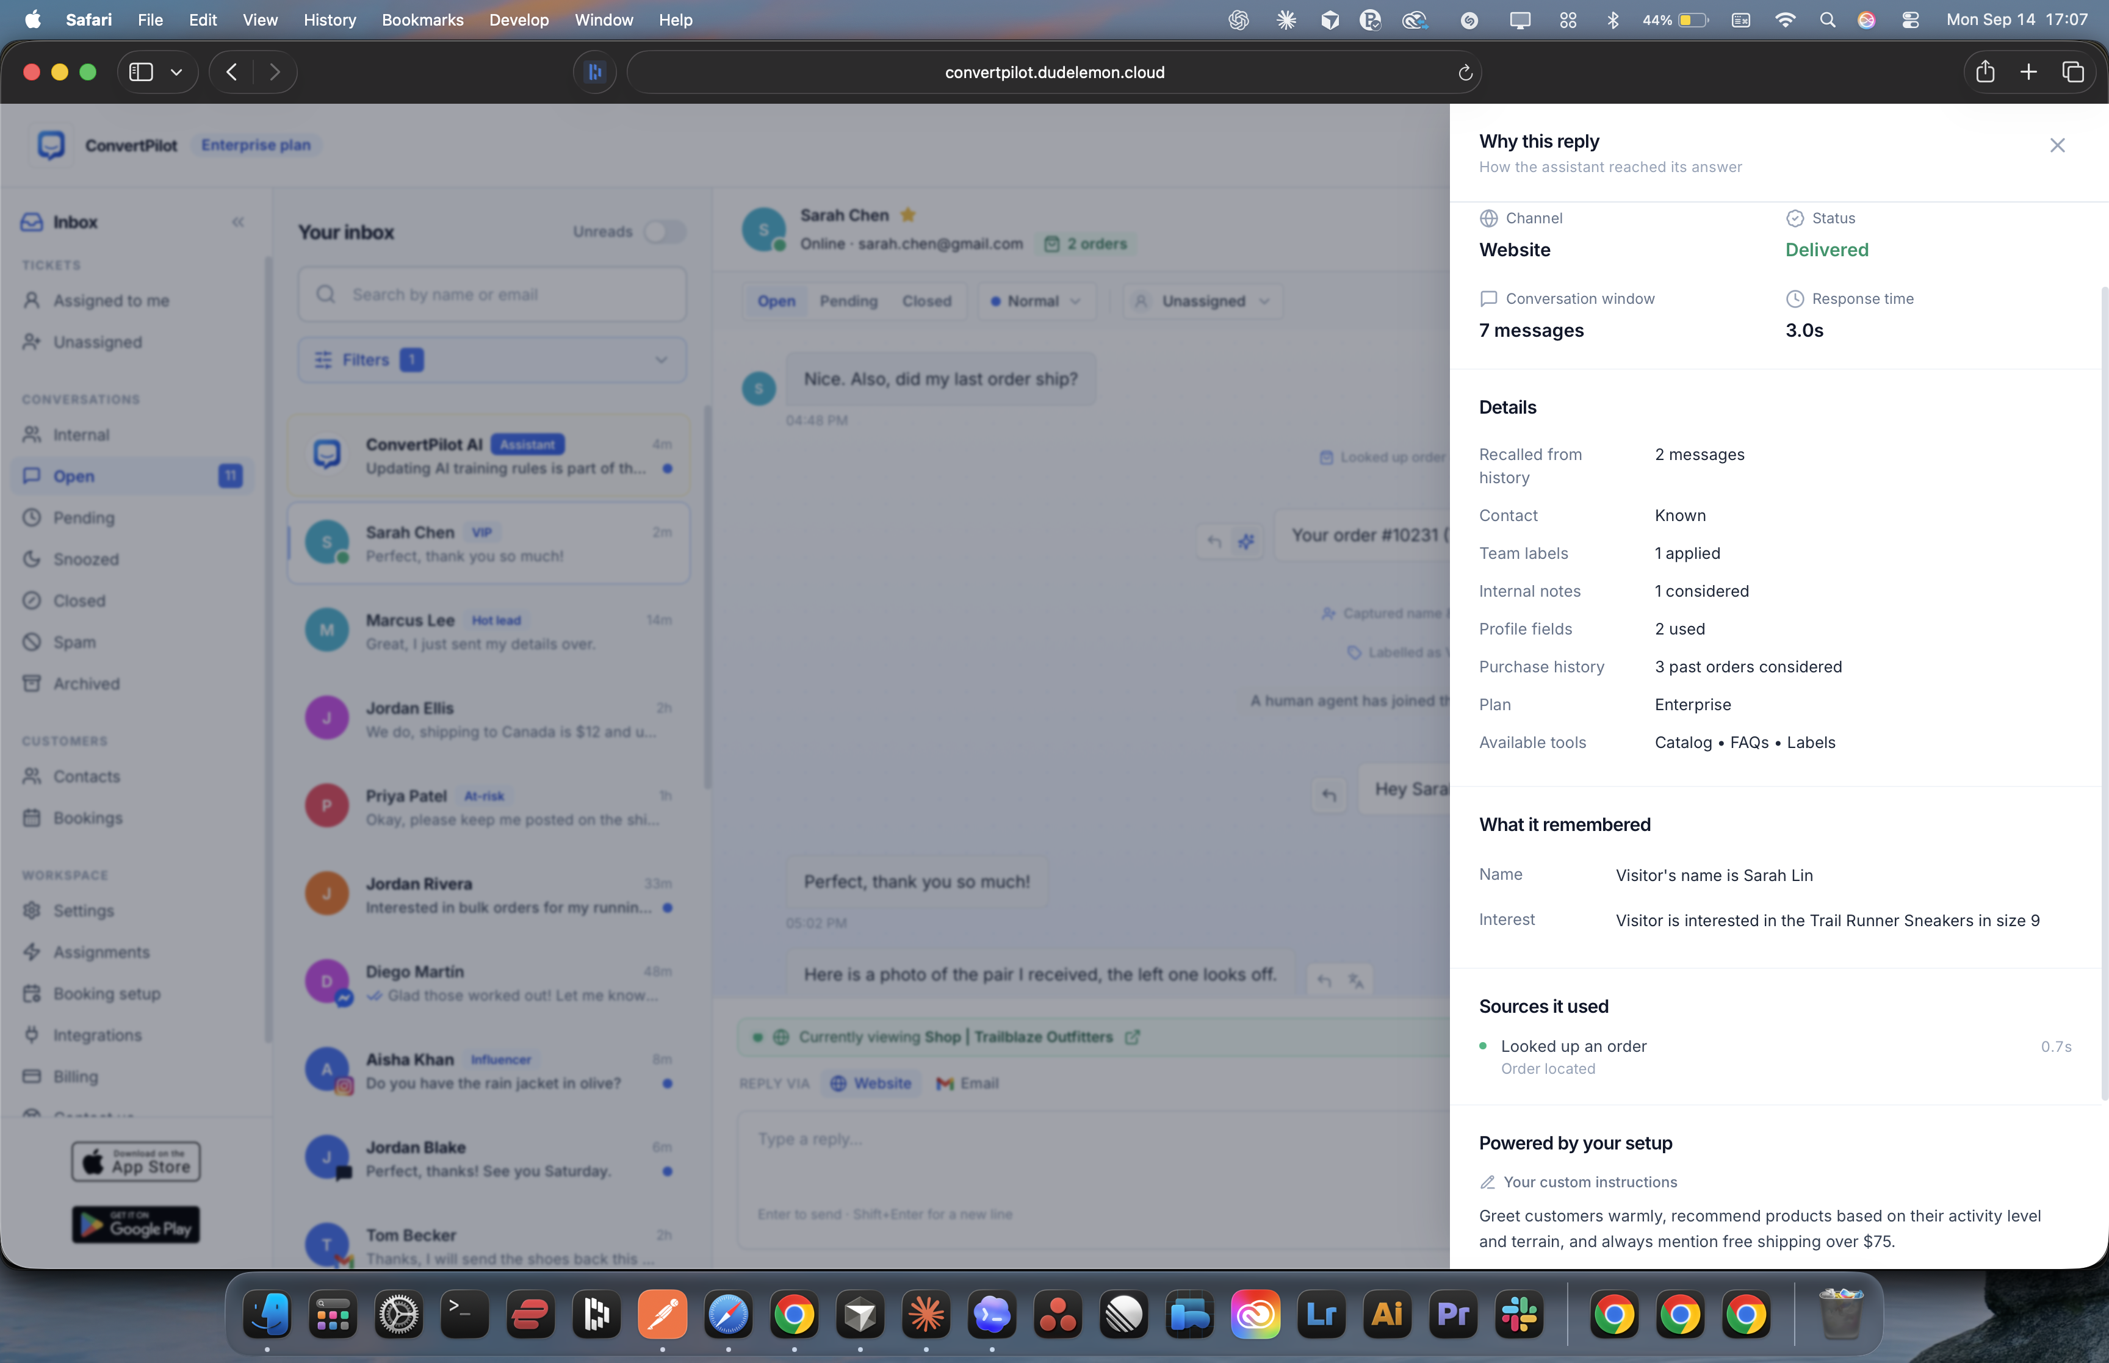Open a new Safari tab
Screen dimensions: 2109x1363
2028,73
